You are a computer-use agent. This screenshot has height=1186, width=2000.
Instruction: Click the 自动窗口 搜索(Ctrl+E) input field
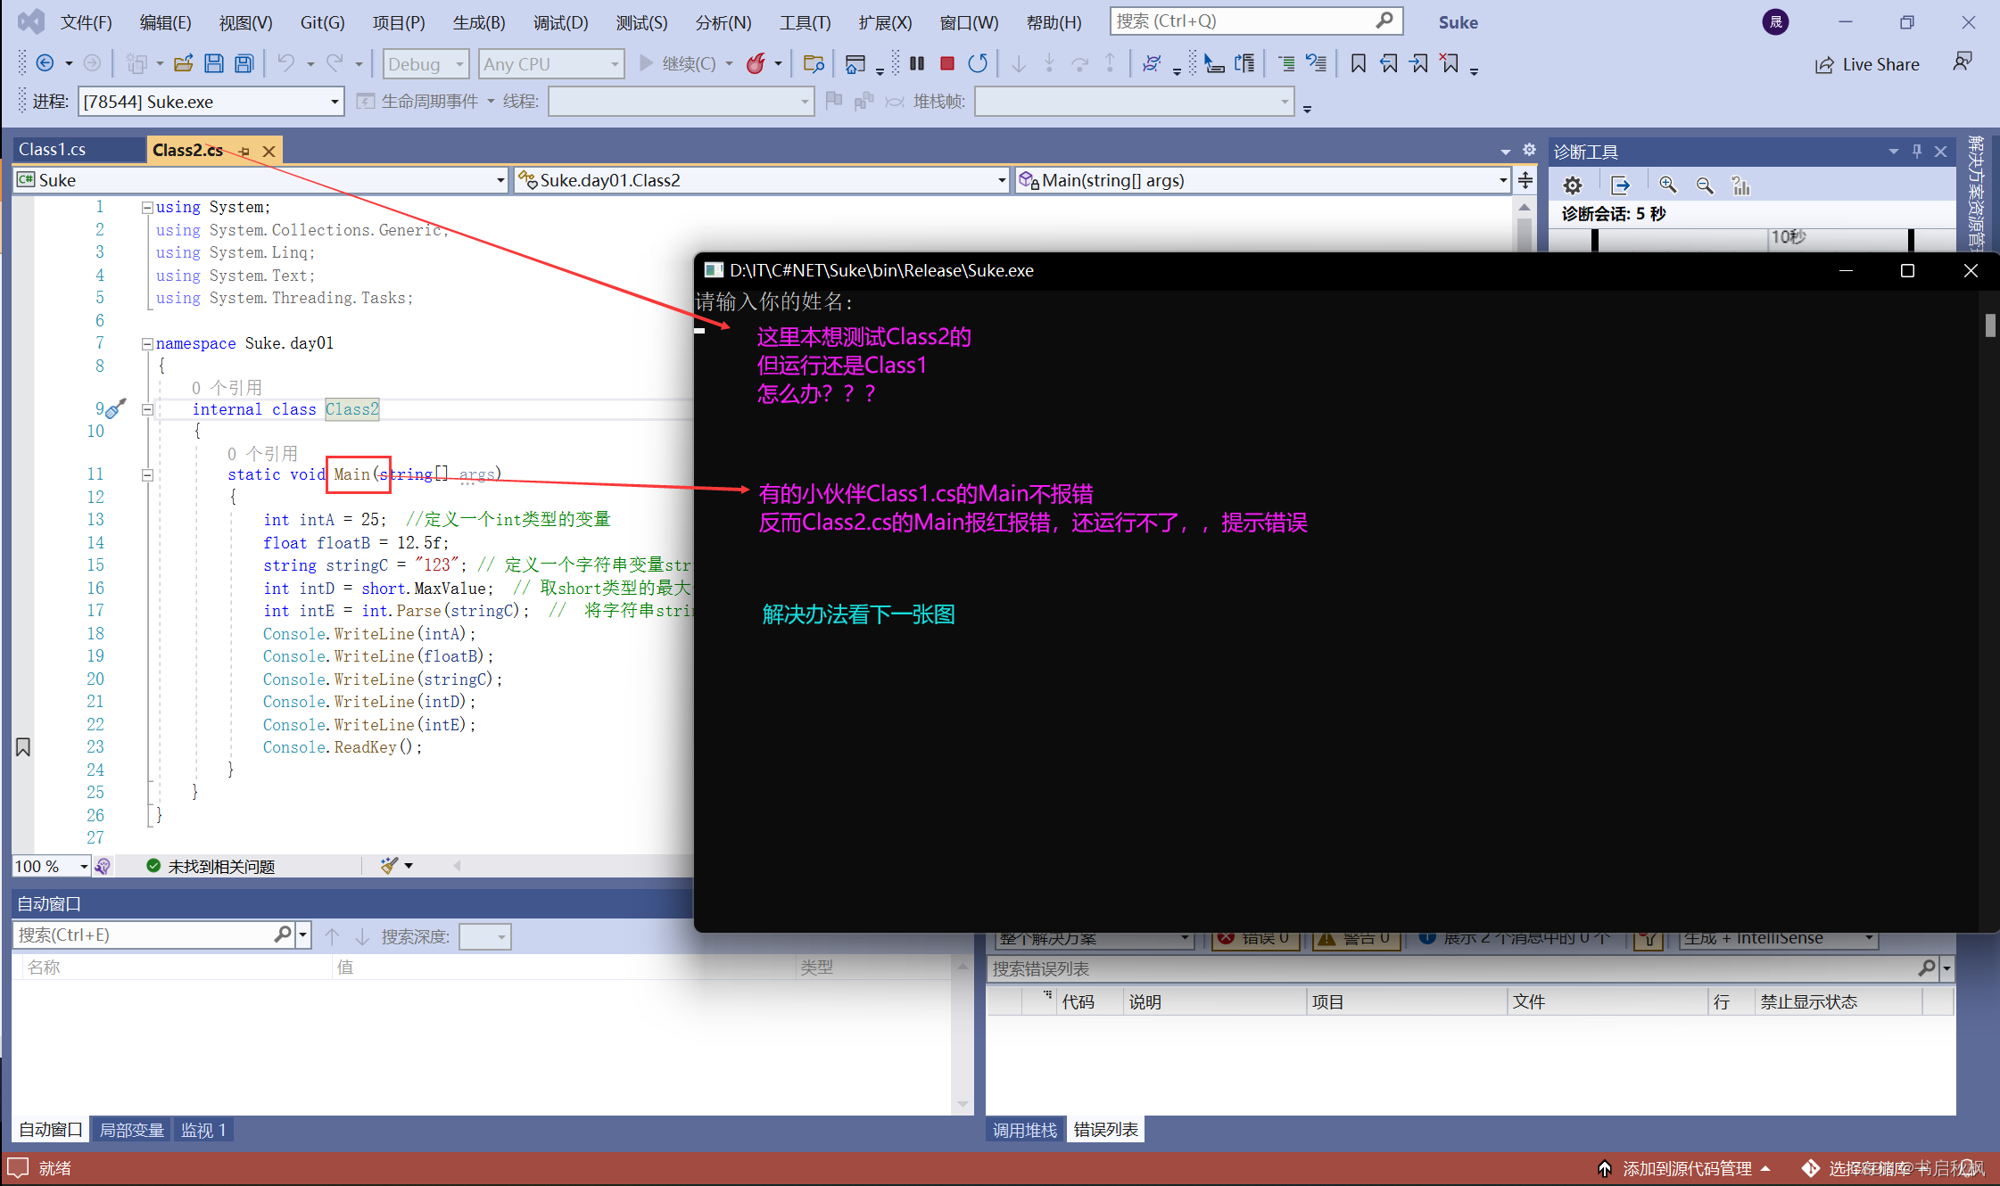click(x=152, y=935)
